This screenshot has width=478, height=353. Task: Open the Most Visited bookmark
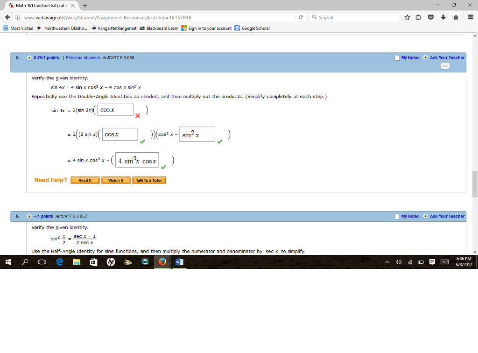click(x=18, y=28)
